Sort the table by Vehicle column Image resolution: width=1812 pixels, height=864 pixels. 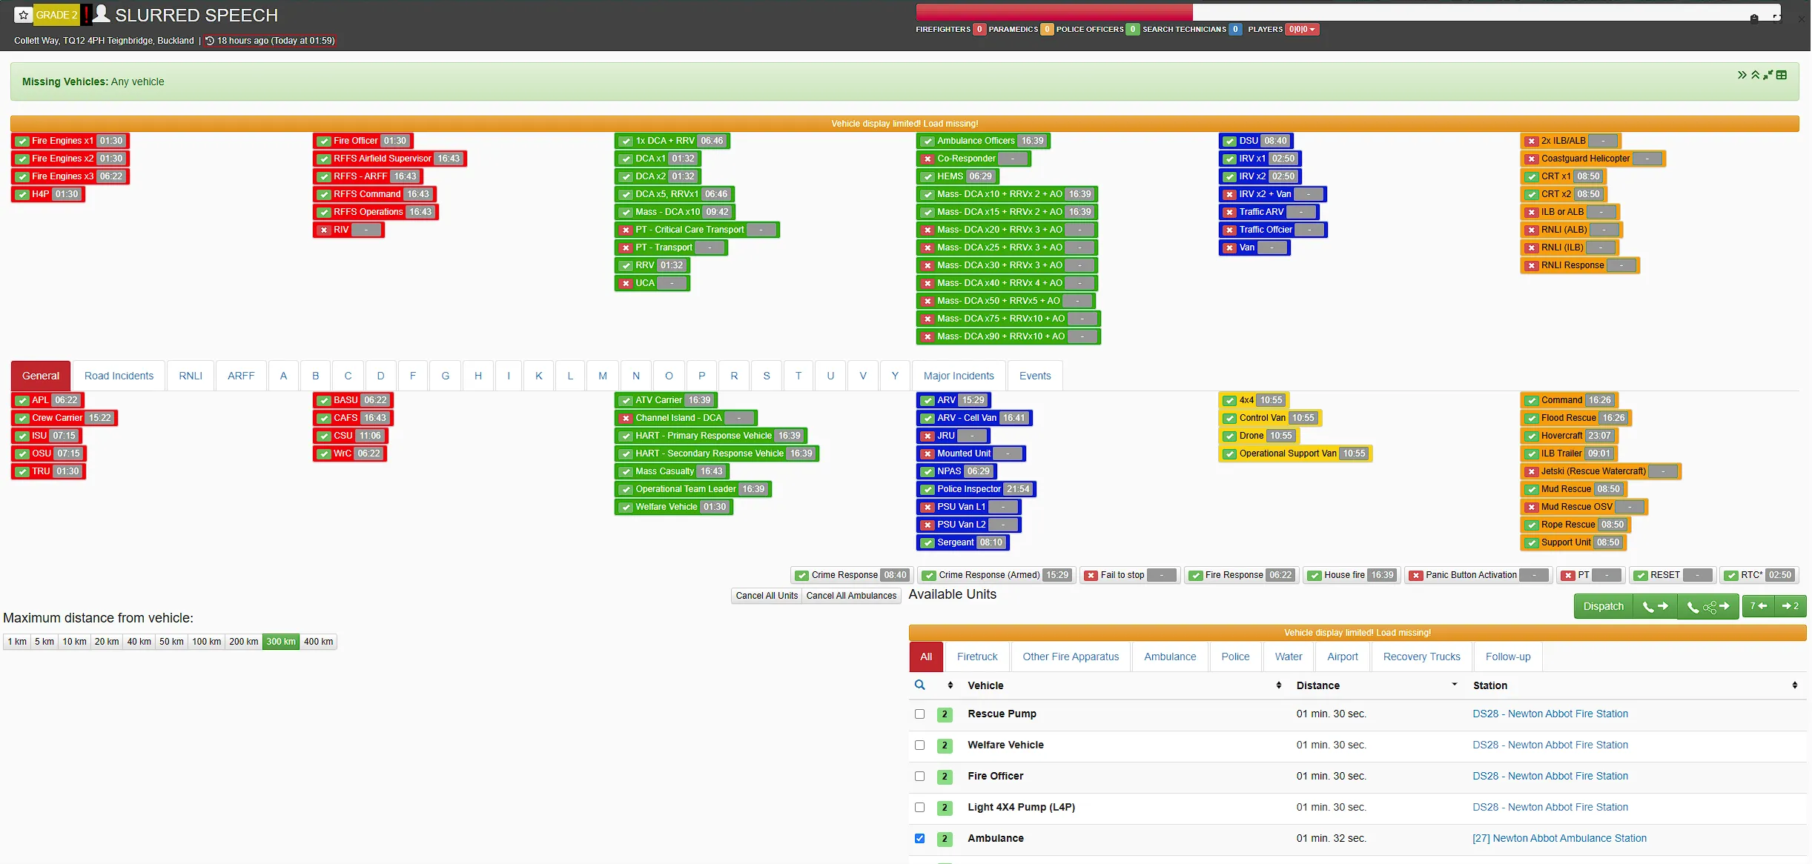pyautogui.click(x=1124, y=685)
